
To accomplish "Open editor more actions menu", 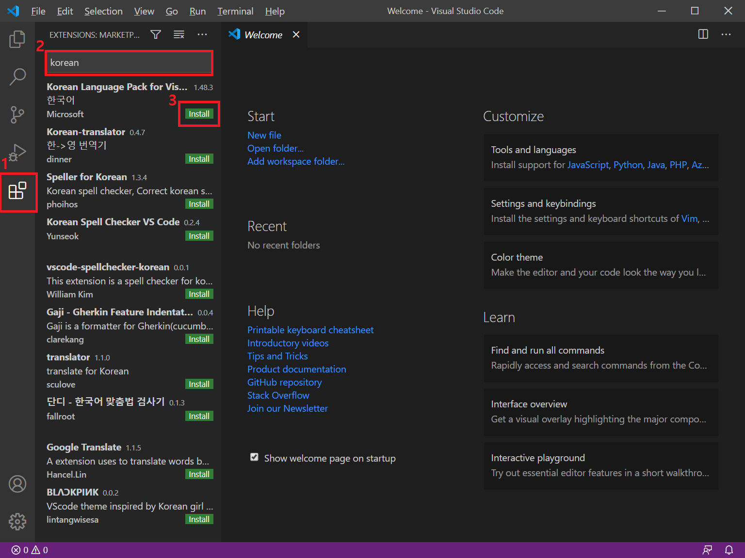I will click(x=726, y=34).
